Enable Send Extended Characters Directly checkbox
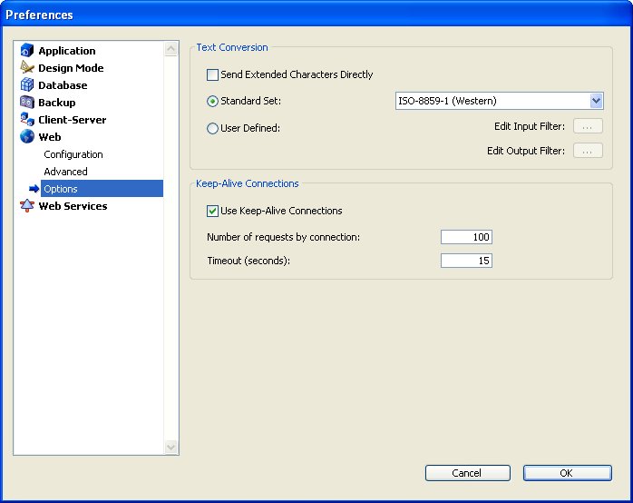The image size is (633, 503). 213,74
